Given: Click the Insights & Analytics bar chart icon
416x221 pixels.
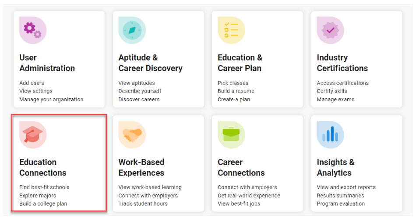Looking at the screenshot, I should point(330,135).
